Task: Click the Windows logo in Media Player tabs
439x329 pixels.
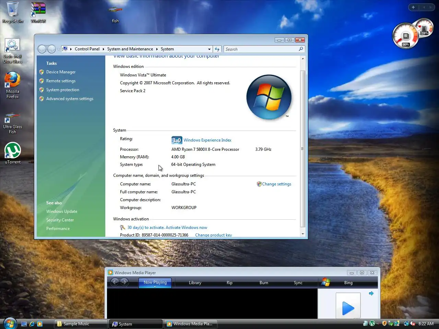Action: tap(326, 282)
